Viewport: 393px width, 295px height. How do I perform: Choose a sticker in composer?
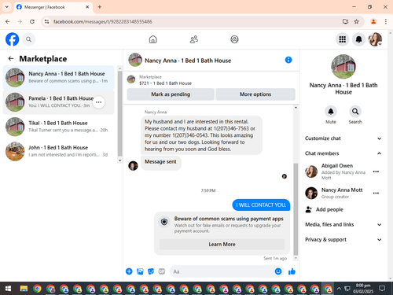[x=151, y=271]
